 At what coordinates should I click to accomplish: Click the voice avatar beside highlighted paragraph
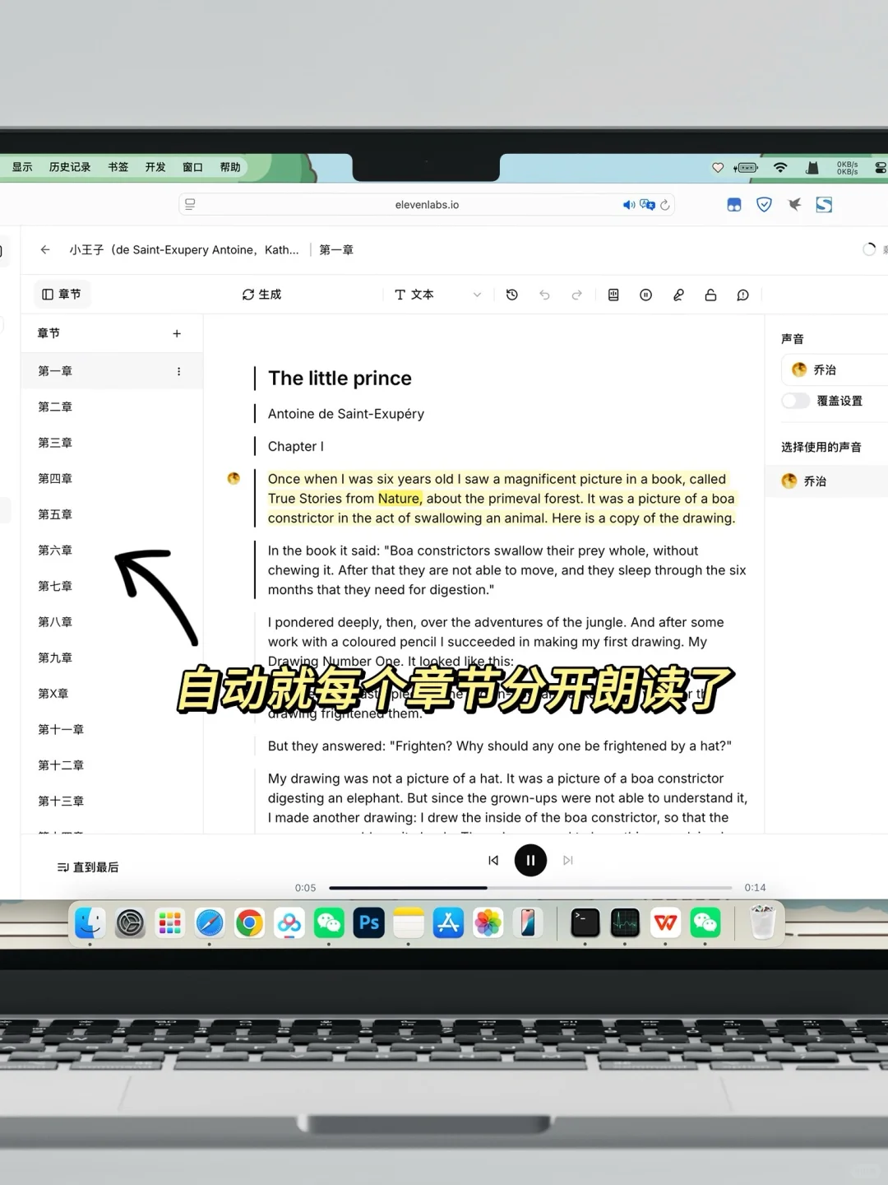pyautogui.click(x=234, y=478)
